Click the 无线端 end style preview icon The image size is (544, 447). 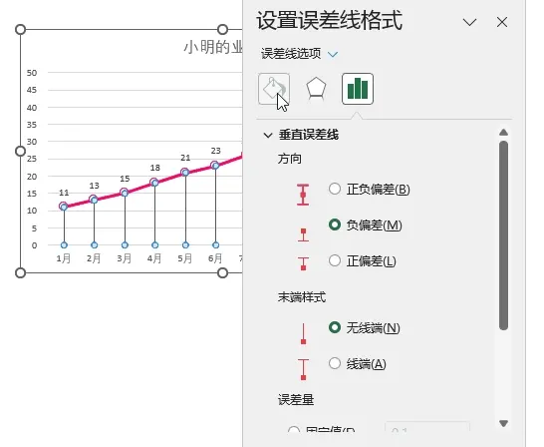click(x=304, y=334)
